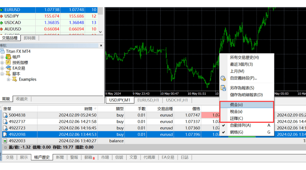Choose 所有交易歷史 from the context menu
The width and height of the screenshot is (306, 170).
(x=244, y=57)
